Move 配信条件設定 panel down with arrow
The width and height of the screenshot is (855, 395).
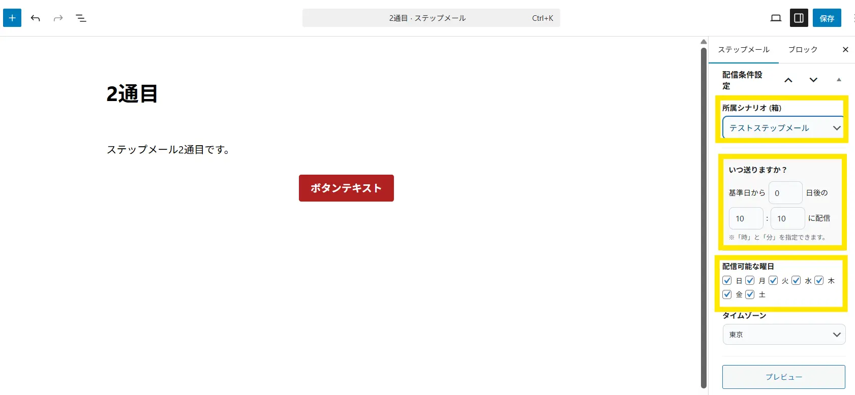point(813,80)
